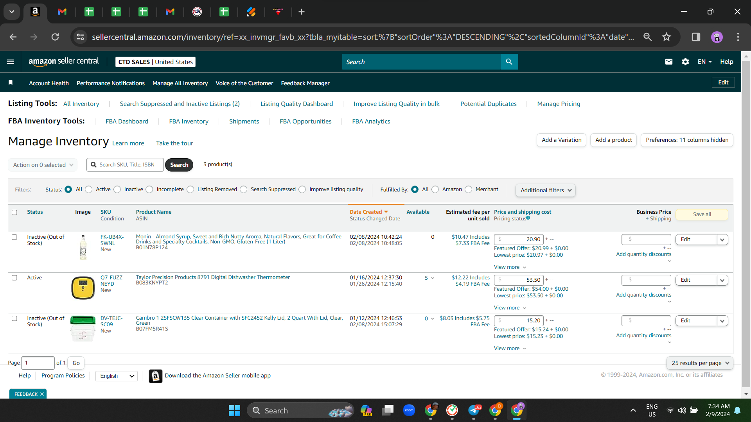Open the EN language dropdown in header
This screenshot has height=422, width=751.
tap(704, 62)
